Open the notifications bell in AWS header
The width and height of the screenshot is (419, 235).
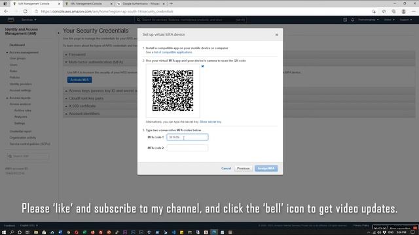[353, 20]
